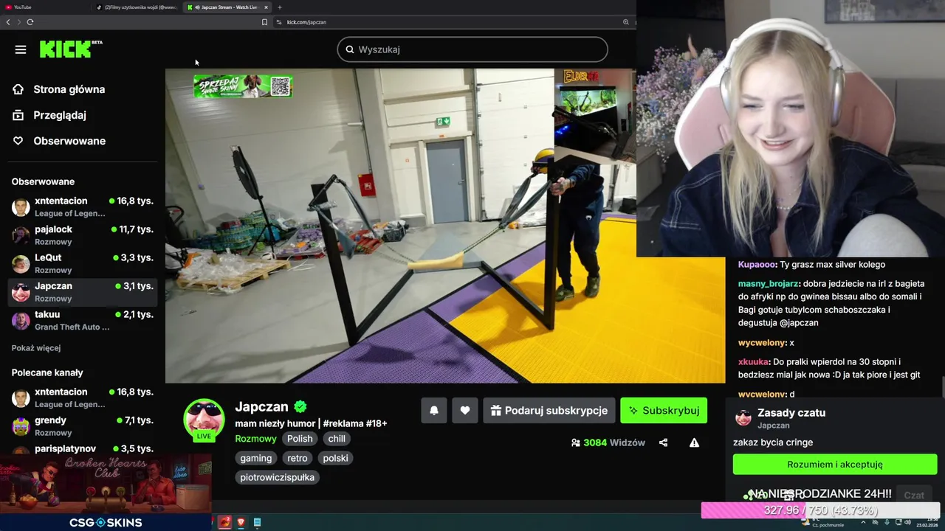Expand the list with Pokaż więcej
Viewport: 945px width, 531px height.
36,348
